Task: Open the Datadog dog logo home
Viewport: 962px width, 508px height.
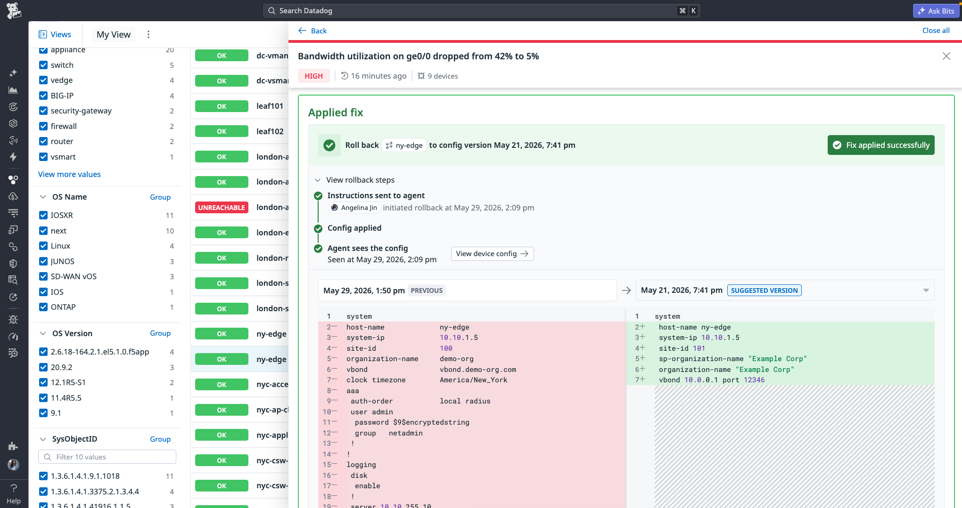Action: pyautogui.click(x=14, y=10)
